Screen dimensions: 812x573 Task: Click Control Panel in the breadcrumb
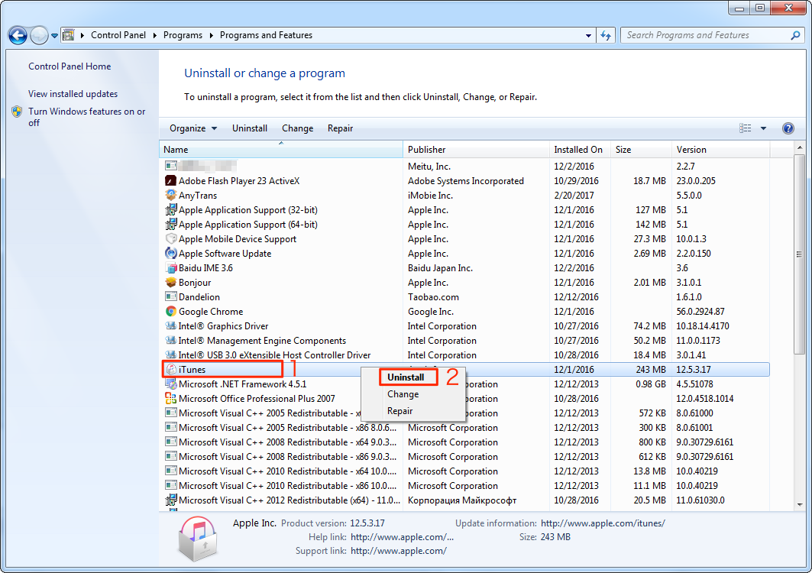(118, 35)
